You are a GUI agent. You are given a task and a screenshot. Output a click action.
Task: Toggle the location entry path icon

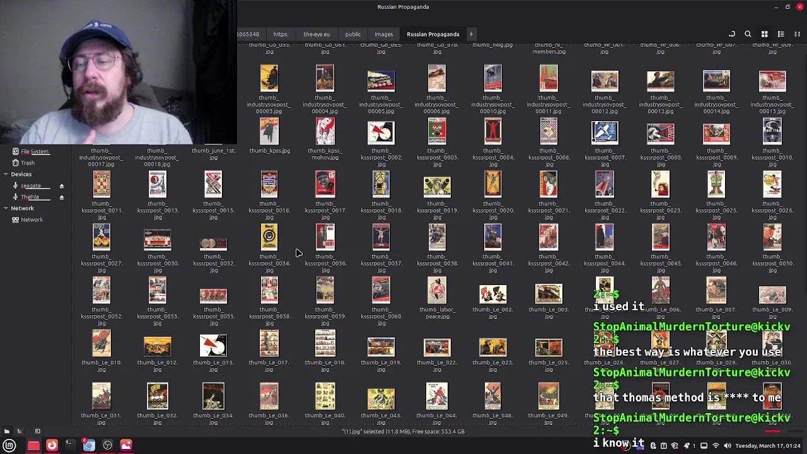[x=731, y=34]
